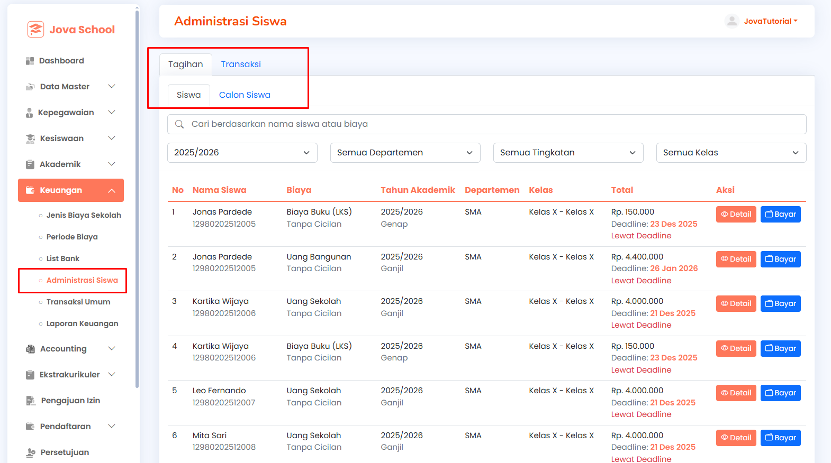831x463 pixels.
Task: Click the JovaTutorial user avatar
Action: [x=732, y=21]
